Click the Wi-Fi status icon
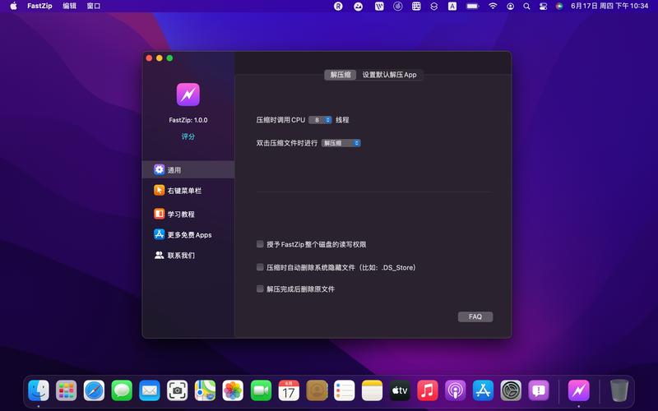 [x=493, y=7]
